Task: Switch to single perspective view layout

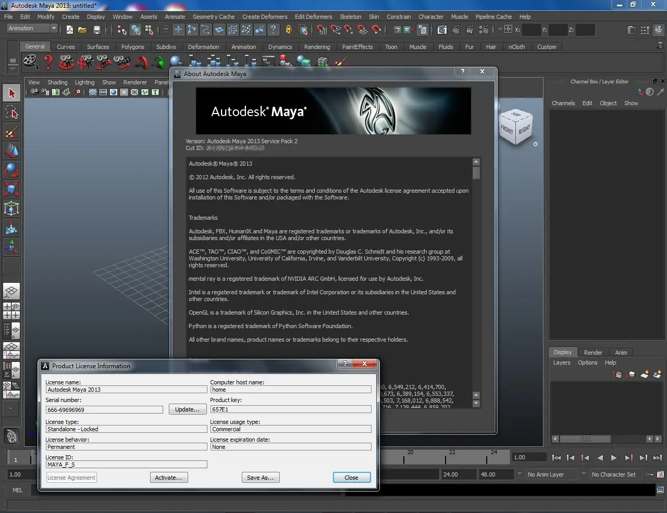Action: click(11, 291)
